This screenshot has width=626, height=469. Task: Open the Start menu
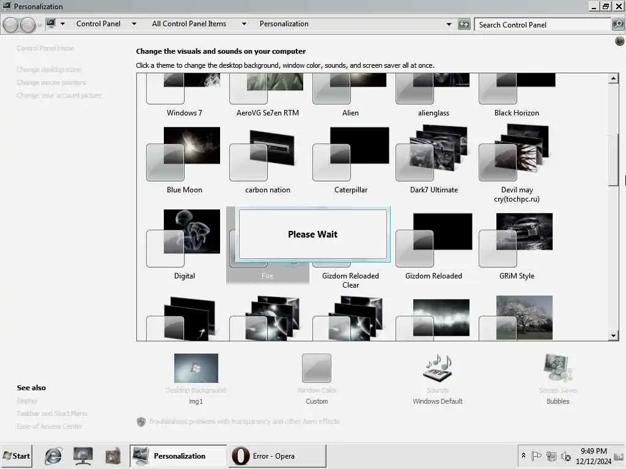pyautogui.click(x=17, y=456)
